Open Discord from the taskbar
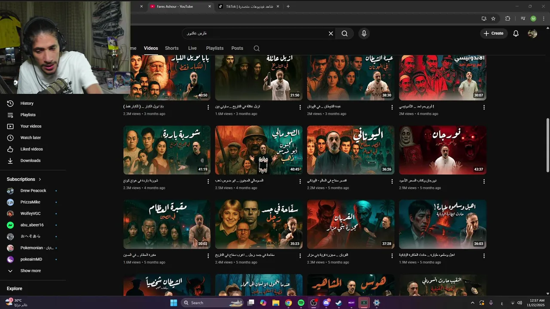 [326, 303]
